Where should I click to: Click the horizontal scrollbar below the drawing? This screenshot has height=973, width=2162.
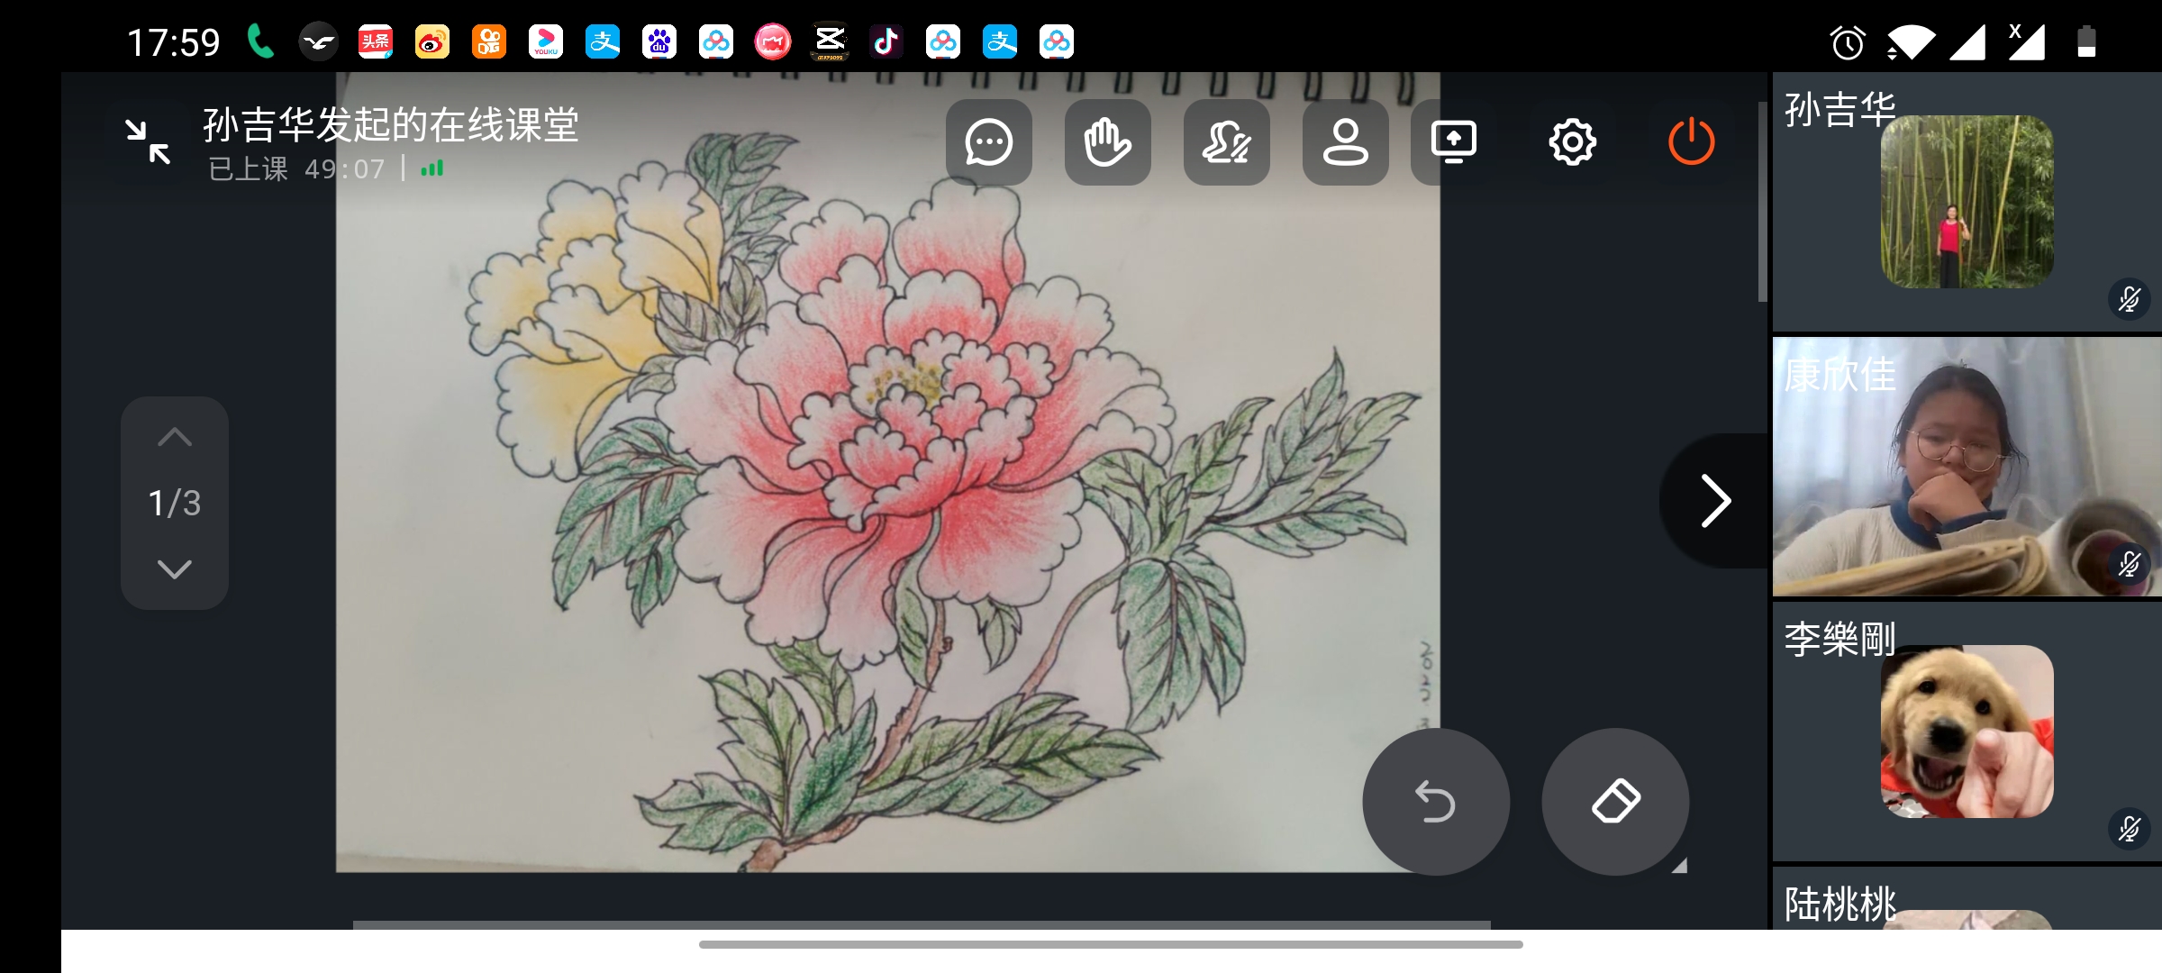(921, 924)
